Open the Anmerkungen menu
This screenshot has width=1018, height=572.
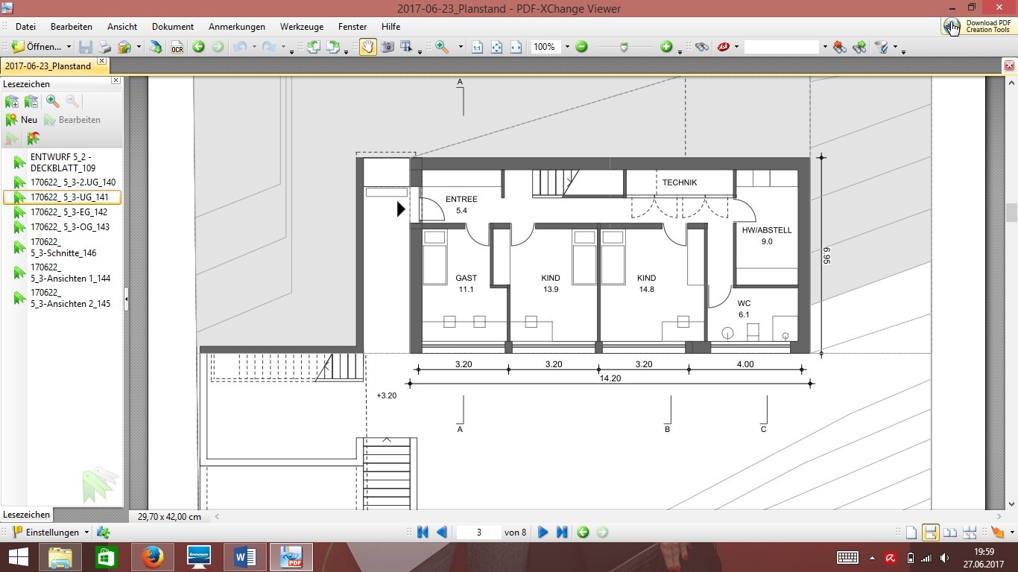(x=236, y=27)
